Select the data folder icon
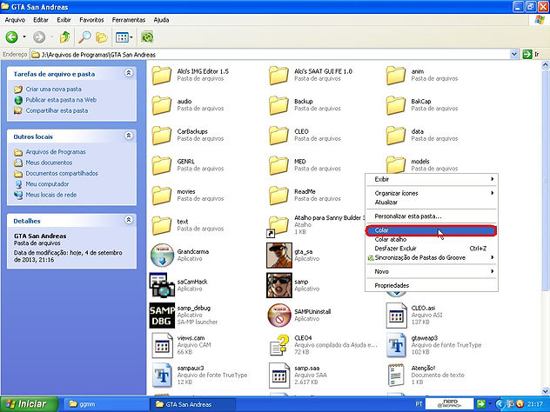550x412 pixels. tap(396, 136)
